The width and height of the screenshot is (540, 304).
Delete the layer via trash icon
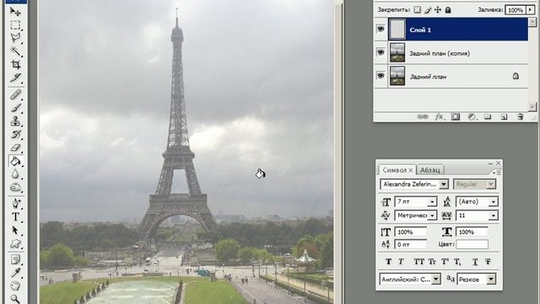tap(521, 117)
